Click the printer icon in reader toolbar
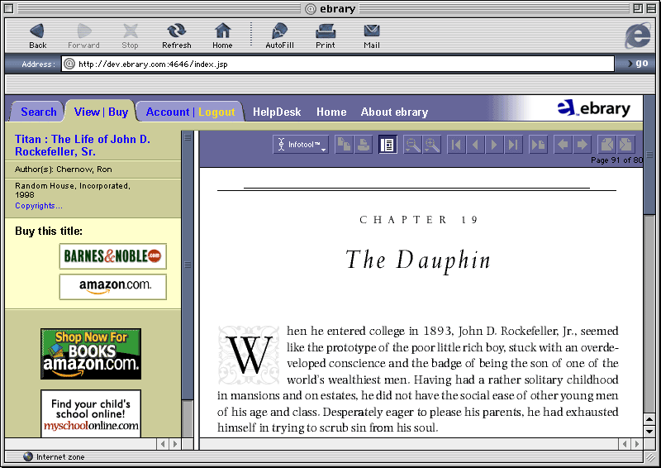 pos(362,145)
